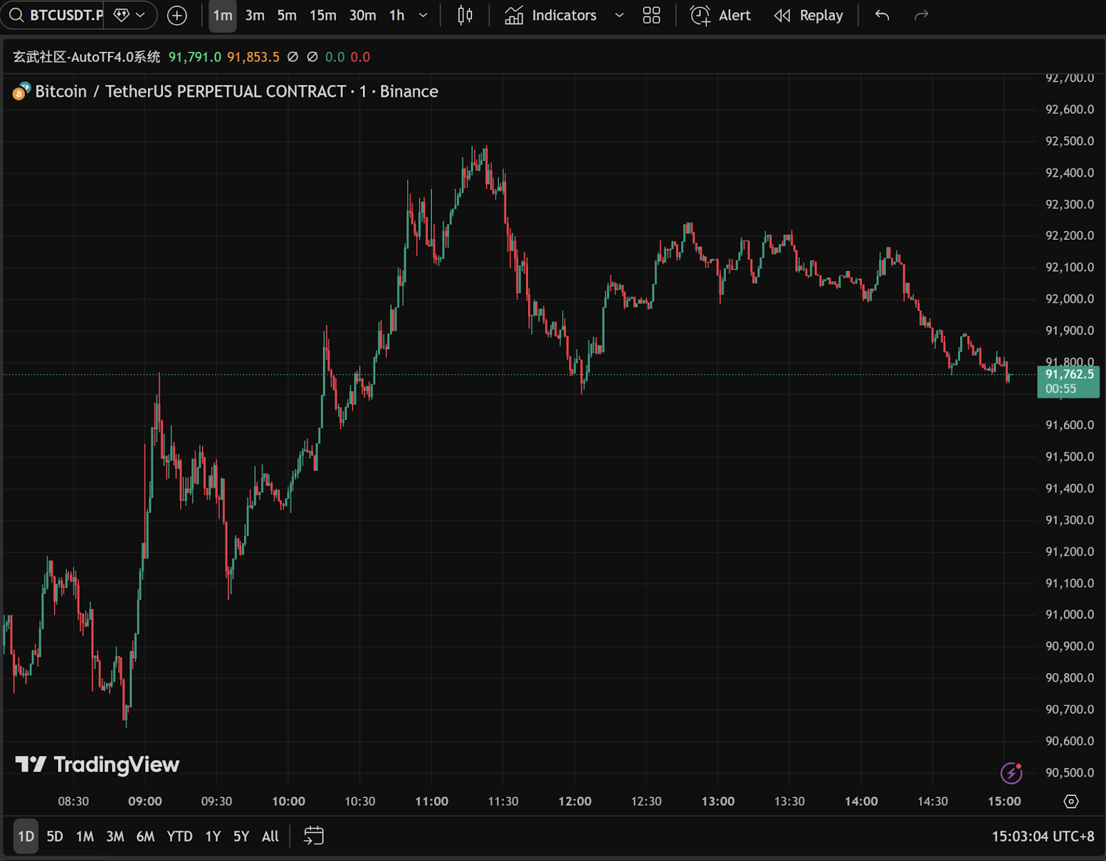The height and width of the screenshot is (861, 1106).
Task: Open the candlestick chart type selector
Action: (465, 15)
